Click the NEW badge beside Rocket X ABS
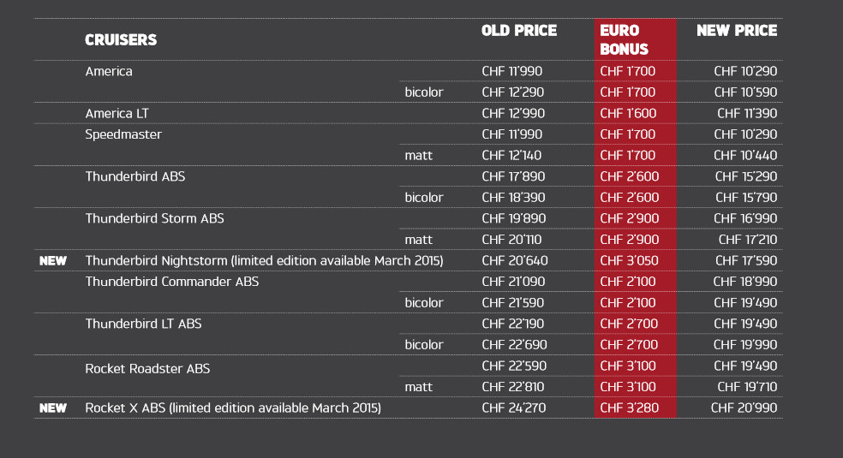Viewport: 843px width, 458px height. (53, 408)
